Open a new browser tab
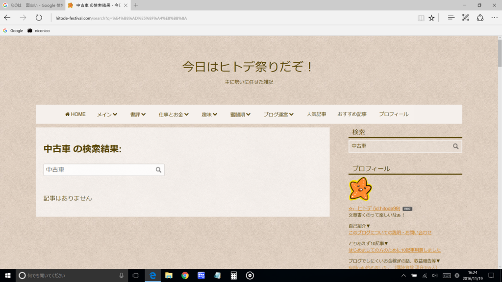The height and width of the screenshot is (282, 502). click(x=136, y=5)
